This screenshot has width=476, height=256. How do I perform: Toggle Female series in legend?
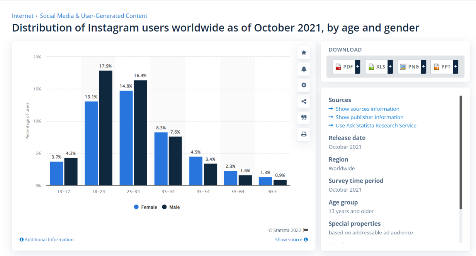point(146,207)
